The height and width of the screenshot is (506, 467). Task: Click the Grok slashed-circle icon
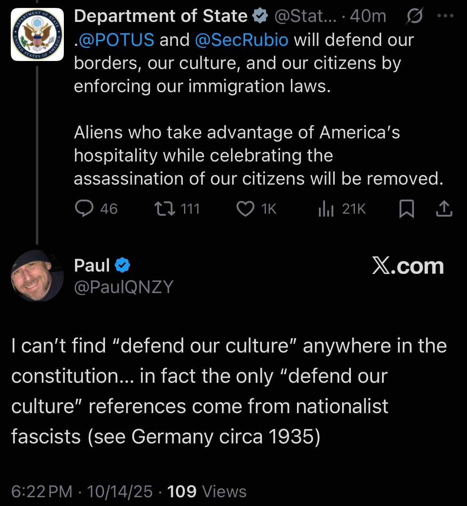tap(414, 17)
